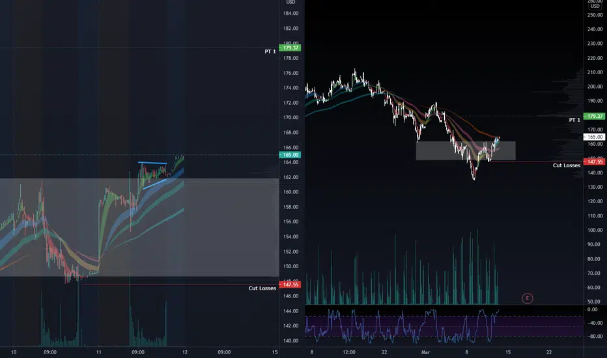
Task: Click the Cut Losses text on right chart
Action: tap(567, 165)
